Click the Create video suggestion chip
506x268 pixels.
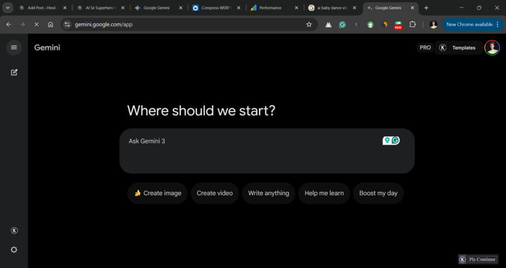[214, 193]
